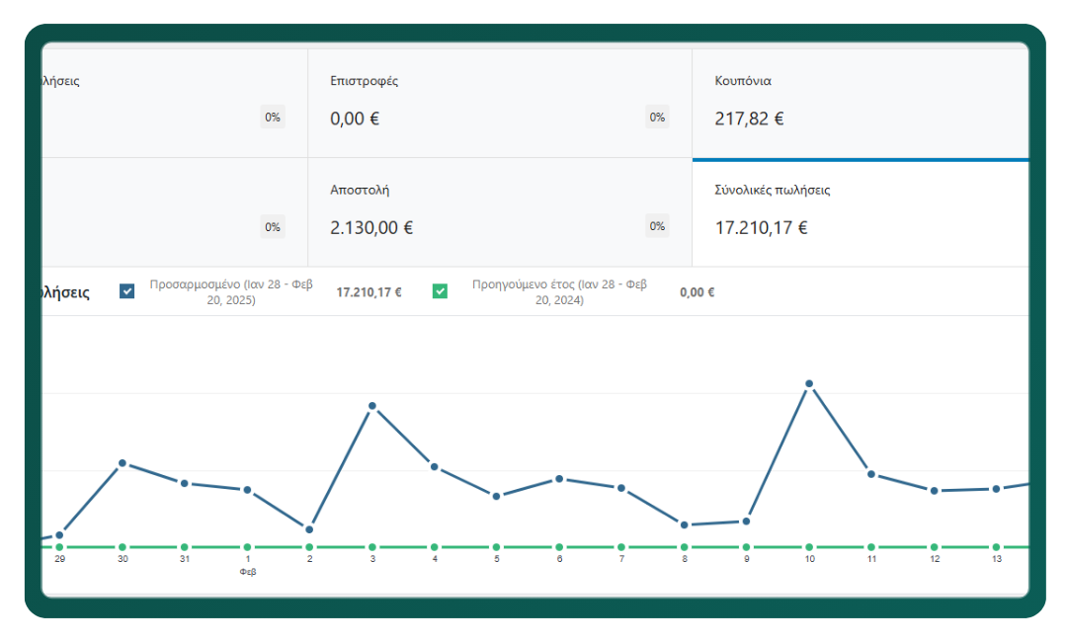Click the green data point above day 6
The image size is (1067, 642).
559,546
